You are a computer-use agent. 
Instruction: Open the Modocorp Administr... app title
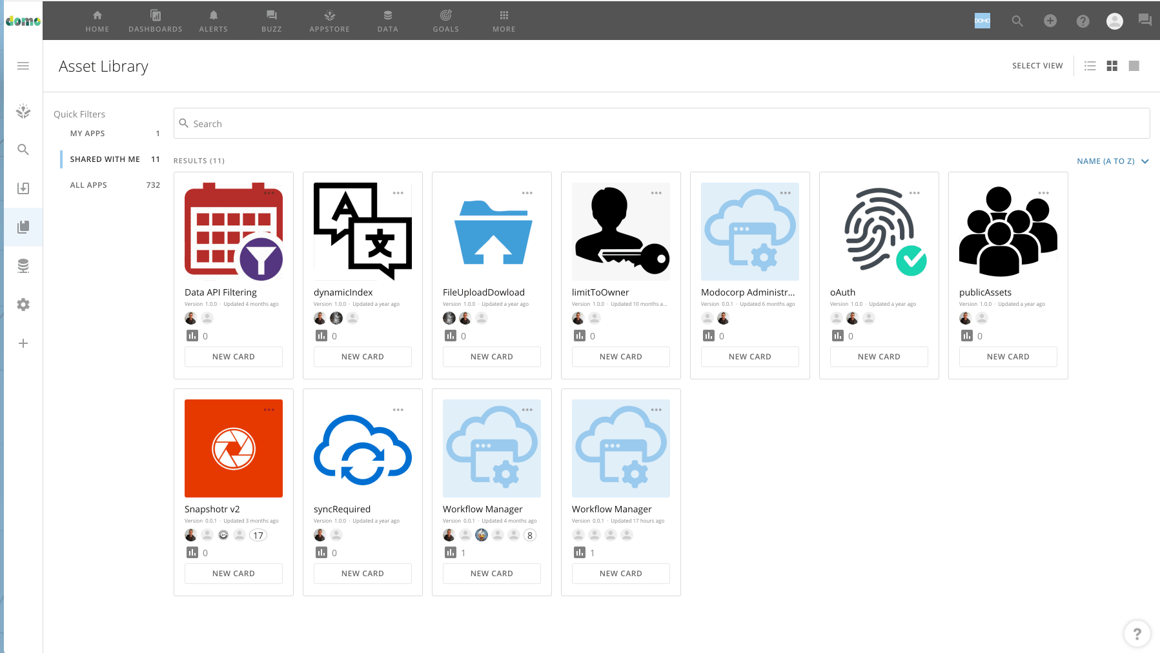(748, 292)
